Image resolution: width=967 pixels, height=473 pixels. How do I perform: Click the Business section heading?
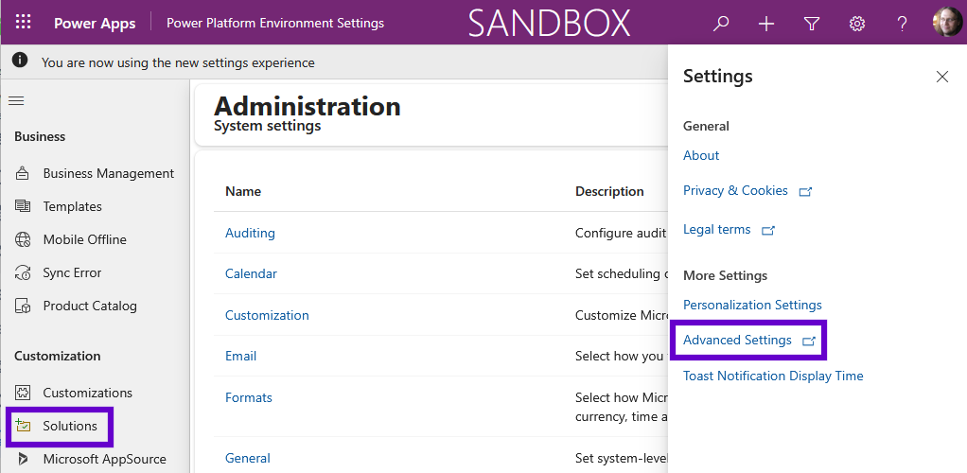[40, 136]
